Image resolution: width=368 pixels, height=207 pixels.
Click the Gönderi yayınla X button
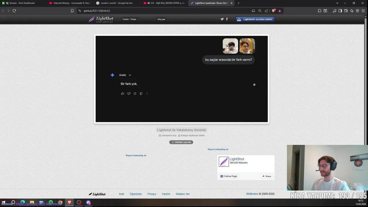click(181, 142)
